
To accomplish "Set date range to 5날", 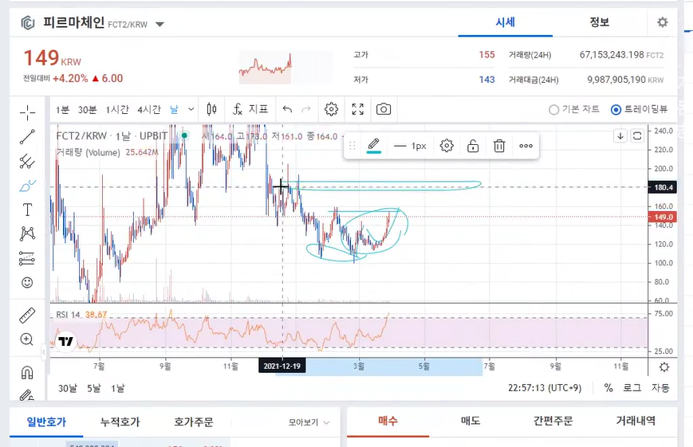I will click(93, 388).
